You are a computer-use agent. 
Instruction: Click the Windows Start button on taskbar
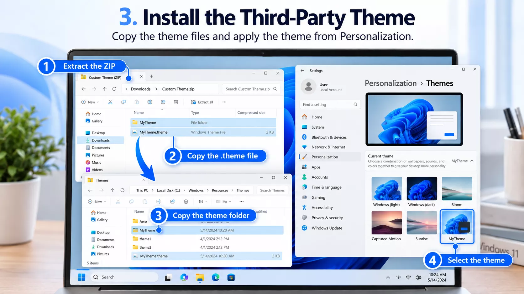[x=81, y=277]
